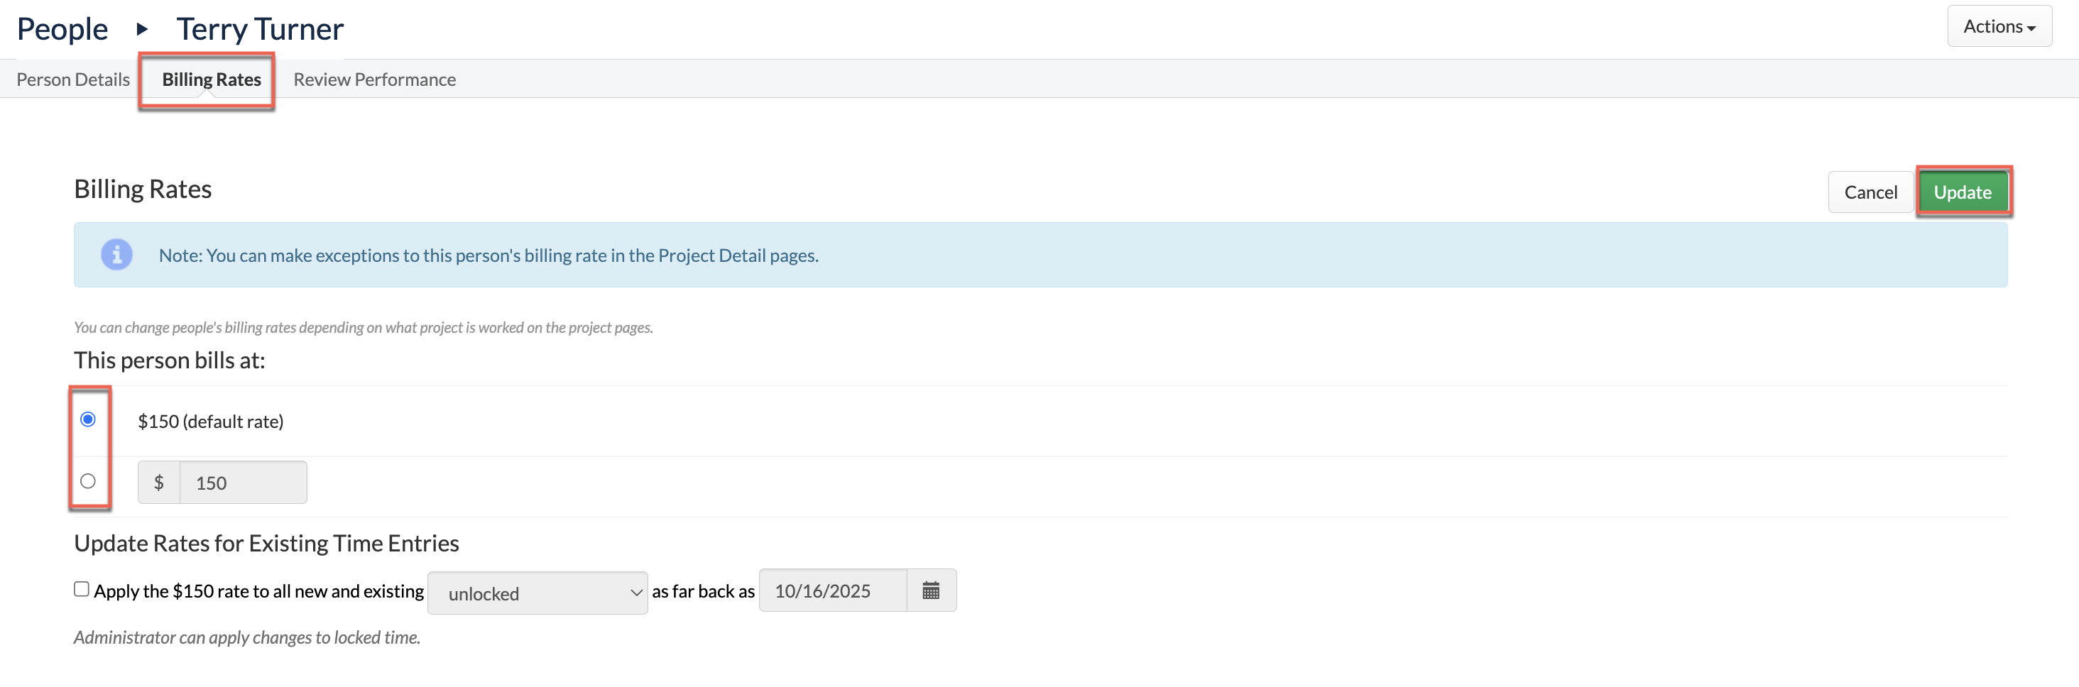The height and width of the screenshot is (687, 2079).
Task: Check Apply the $150 rate checkbox
Action: pos(82,590)
